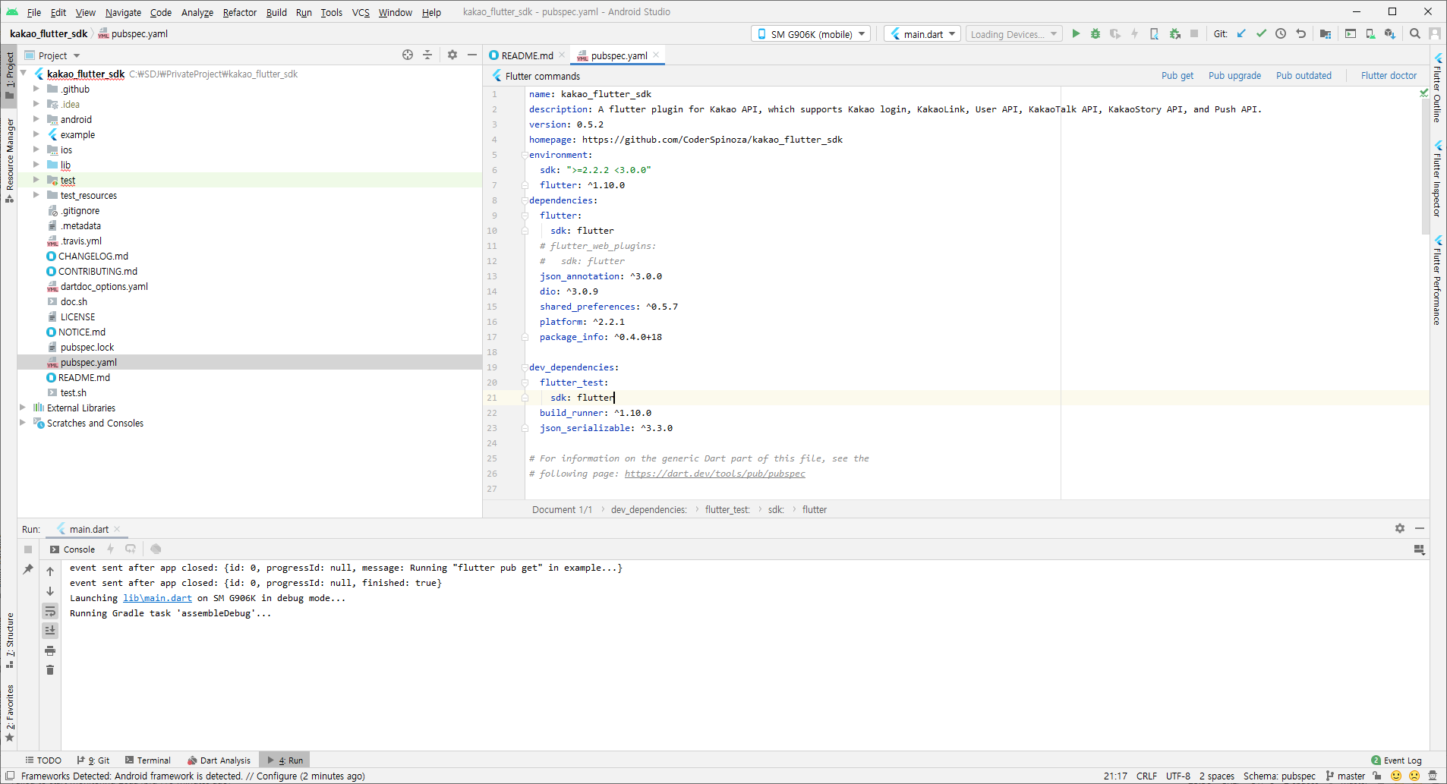Open the TODO tool window tab
The width and height of the screenshot is (1447, 784).
[x=43, y=760]
